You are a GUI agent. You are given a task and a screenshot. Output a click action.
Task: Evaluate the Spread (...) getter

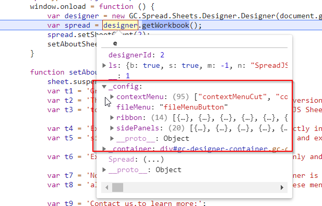tap(153, 160)
